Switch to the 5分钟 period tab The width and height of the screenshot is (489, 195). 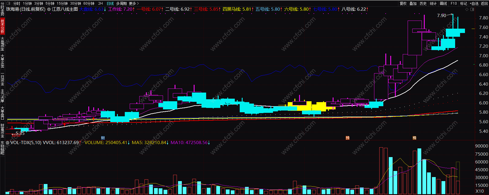(50, 3)
